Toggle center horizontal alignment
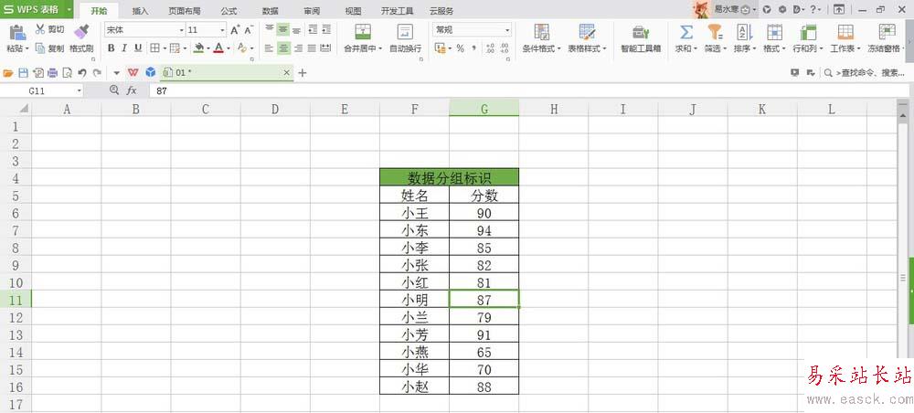The image size is (914, 413). 283,48
